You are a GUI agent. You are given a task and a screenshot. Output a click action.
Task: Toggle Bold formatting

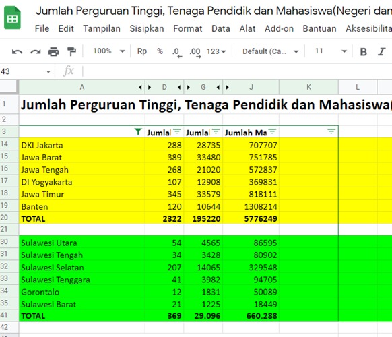363,52
